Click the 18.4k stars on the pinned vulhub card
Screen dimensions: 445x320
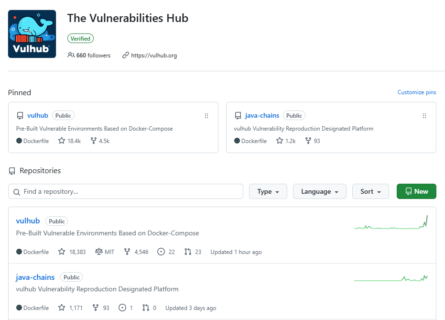[x=69, y=141]
